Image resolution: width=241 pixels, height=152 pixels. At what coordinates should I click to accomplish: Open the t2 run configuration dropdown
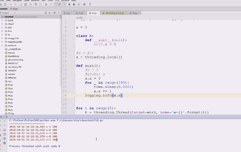pos(60,4)
